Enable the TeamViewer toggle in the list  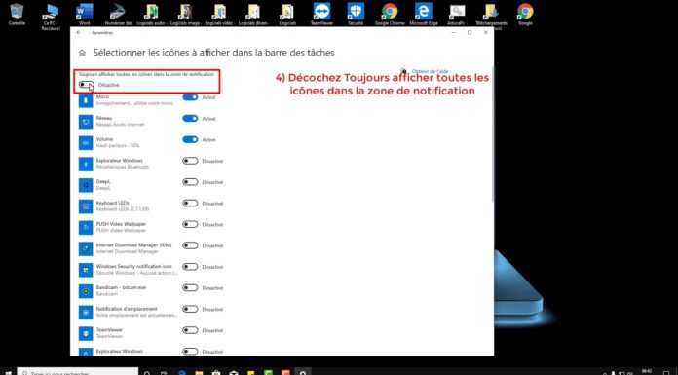[190, 330]
